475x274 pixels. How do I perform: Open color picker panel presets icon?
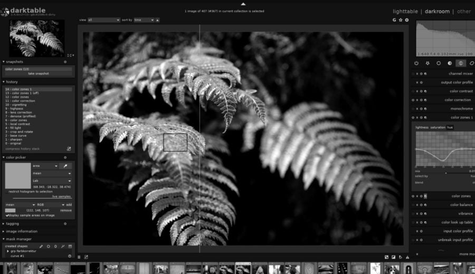(x=65, y=158)
